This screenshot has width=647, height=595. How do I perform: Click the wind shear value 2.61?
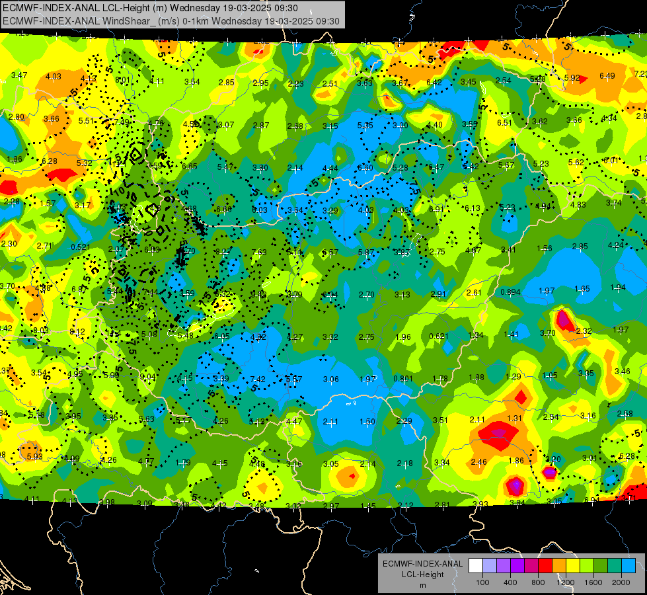coord(474,292)
